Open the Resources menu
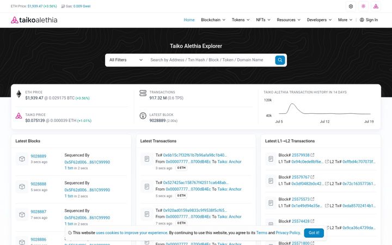The width and height of the screenshot is (392, 245). [289, 20]
